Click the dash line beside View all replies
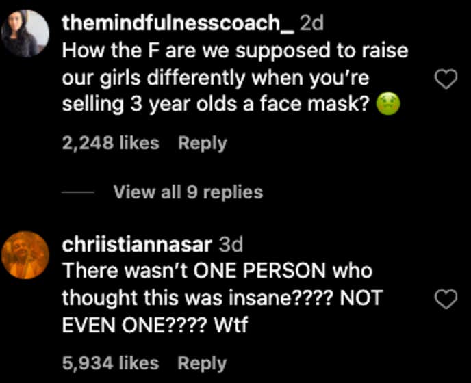Screen dimensions: 471x383 [78, 193]
